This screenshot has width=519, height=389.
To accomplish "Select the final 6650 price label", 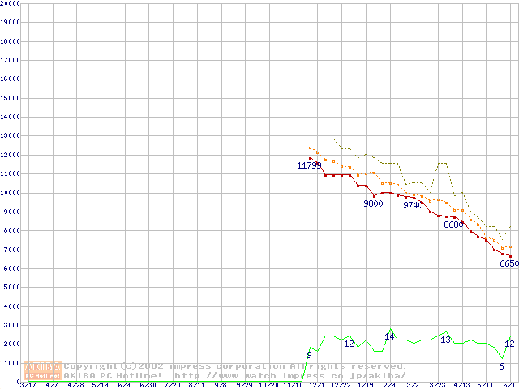I will [x=508, y=263].
